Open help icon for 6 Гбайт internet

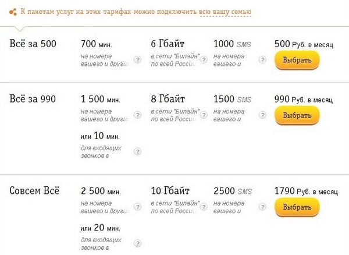click(204, 60)
